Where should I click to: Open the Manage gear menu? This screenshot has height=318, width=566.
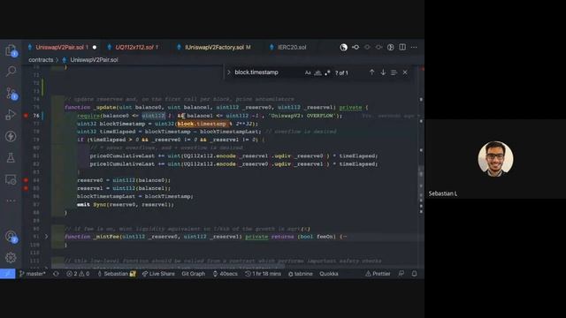[x=11, y=257]
